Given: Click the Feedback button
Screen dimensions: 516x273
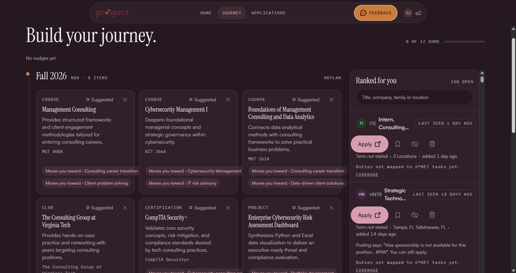Looking at the screenshot, I should point(376,13).
